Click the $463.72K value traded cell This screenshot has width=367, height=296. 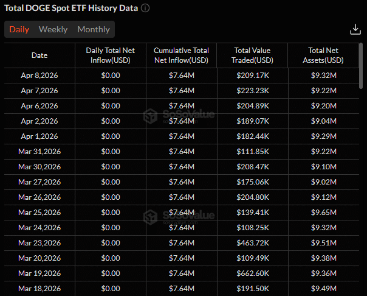[x=252, y=243]
